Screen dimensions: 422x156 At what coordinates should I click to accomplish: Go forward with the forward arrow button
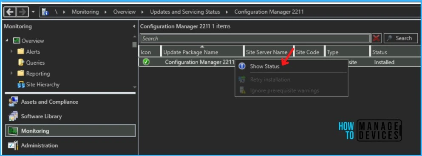pyautogui.click(x=23, y=12)
